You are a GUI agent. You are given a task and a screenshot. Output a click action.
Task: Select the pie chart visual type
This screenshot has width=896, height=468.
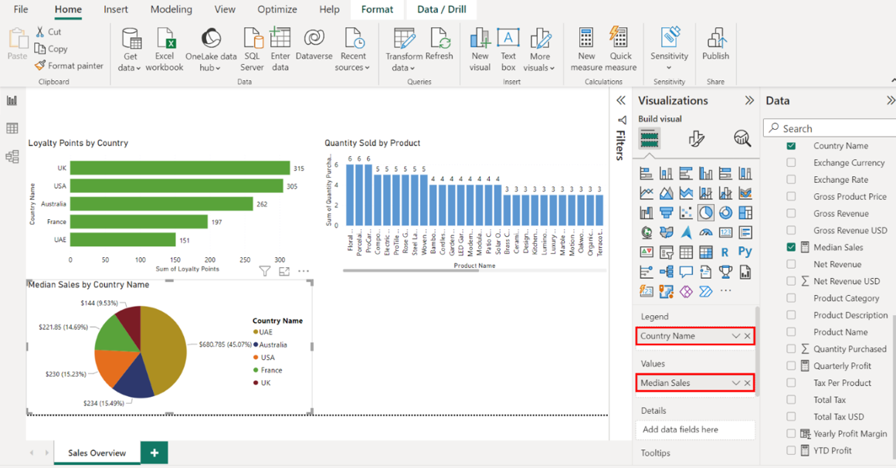tap(706, 213)
